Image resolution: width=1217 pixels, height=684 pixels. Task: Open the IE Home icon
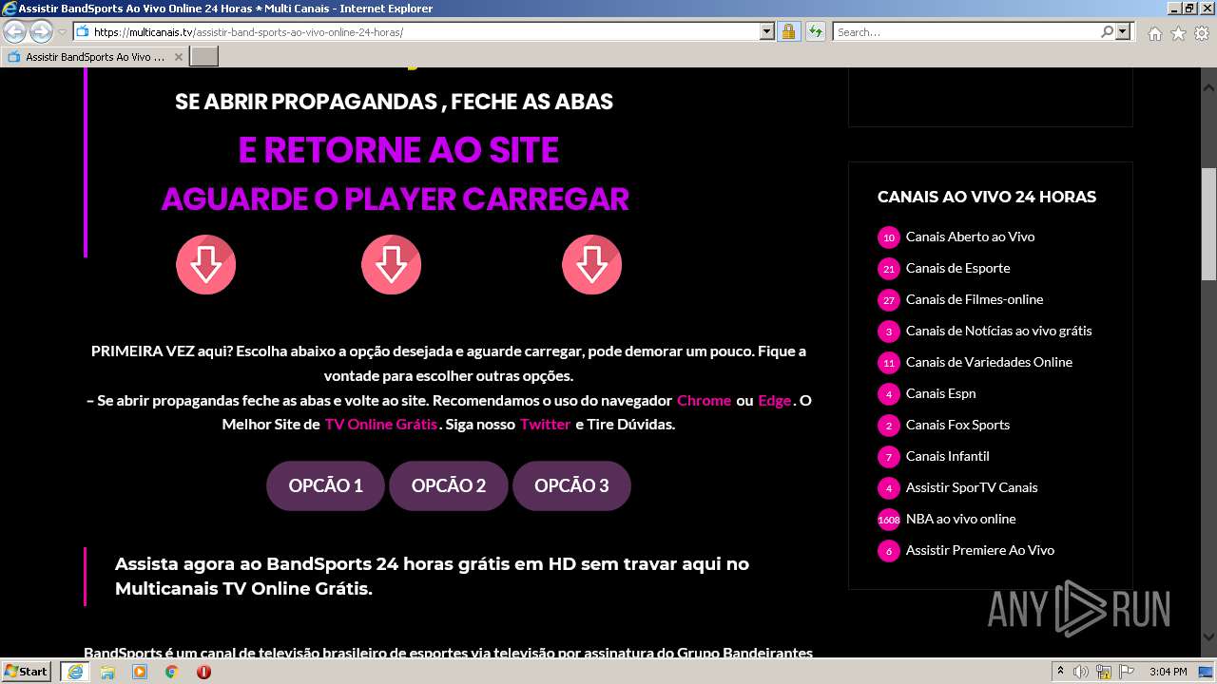coord(1154,33)
